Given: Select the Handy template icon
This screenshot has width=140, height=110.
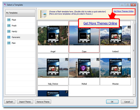Looking at the screenshot, I should [9, 31].
